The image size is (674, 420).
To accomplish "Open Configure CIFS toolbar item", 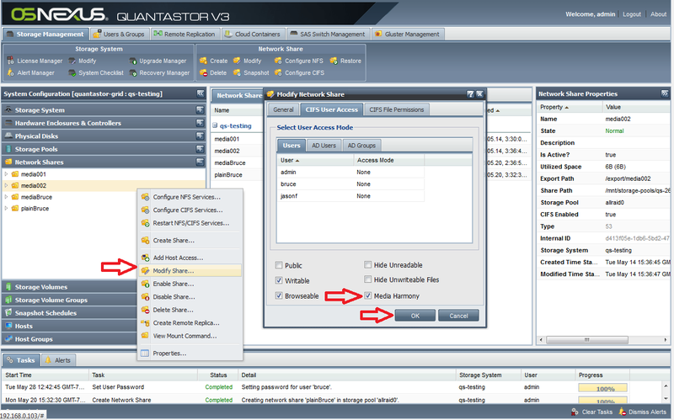I will (x=300, y=73).
